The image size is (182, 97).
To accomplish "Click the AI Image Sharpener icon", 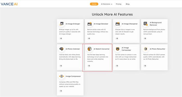I will [x=118, y=24].
